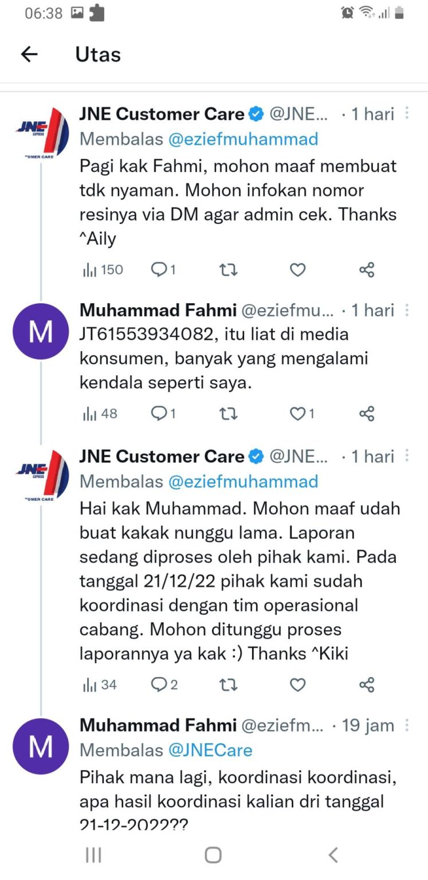The height and width of the screenshot is (880, 428).
Task: Open view count for the tweet with 48 views
Action: point(99,413)
